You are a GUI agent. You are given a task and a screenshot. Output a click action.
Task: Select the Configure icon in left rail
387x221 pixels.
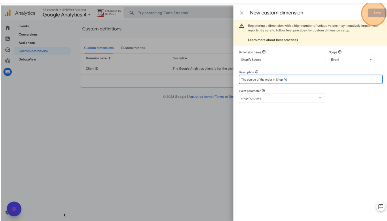8,72
